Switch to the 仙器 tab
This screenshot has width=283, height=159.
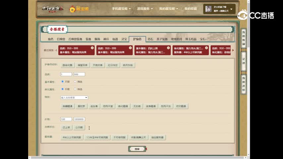point(115,39)
